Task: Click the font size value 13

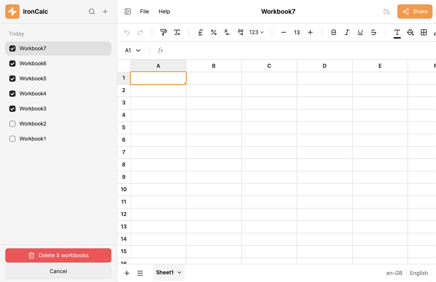Action: [x=297, y=32]
